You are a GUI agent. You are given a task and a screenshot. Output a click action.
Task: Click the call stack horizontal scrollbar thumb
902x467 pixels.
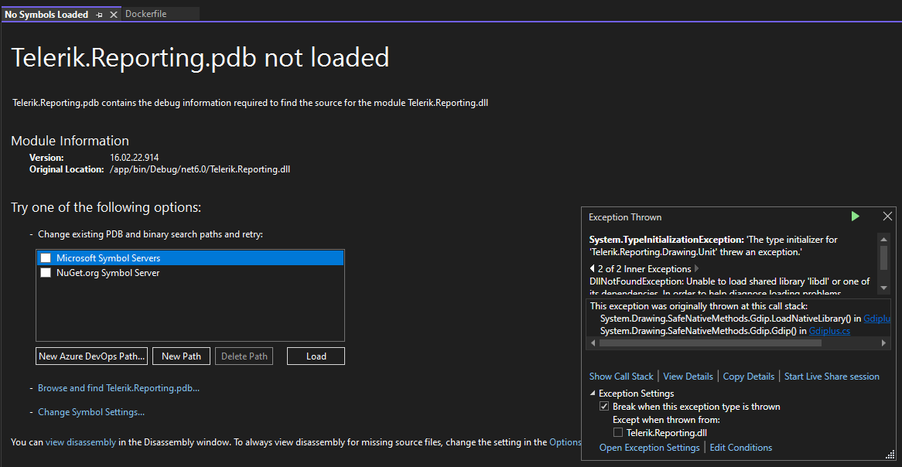[710, 343]
